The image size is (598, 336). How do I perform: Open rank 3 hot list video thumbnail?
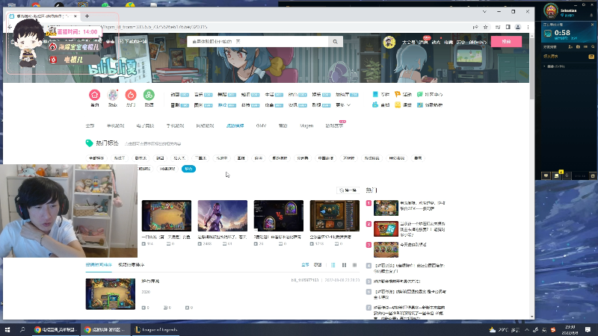click(386, 249)
